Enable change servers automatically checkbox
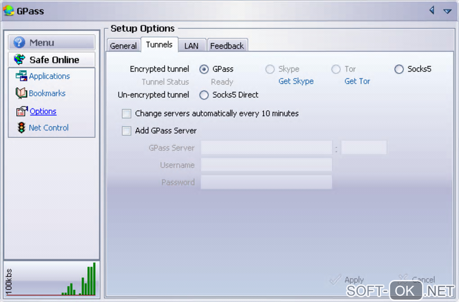 click(126, 114)
